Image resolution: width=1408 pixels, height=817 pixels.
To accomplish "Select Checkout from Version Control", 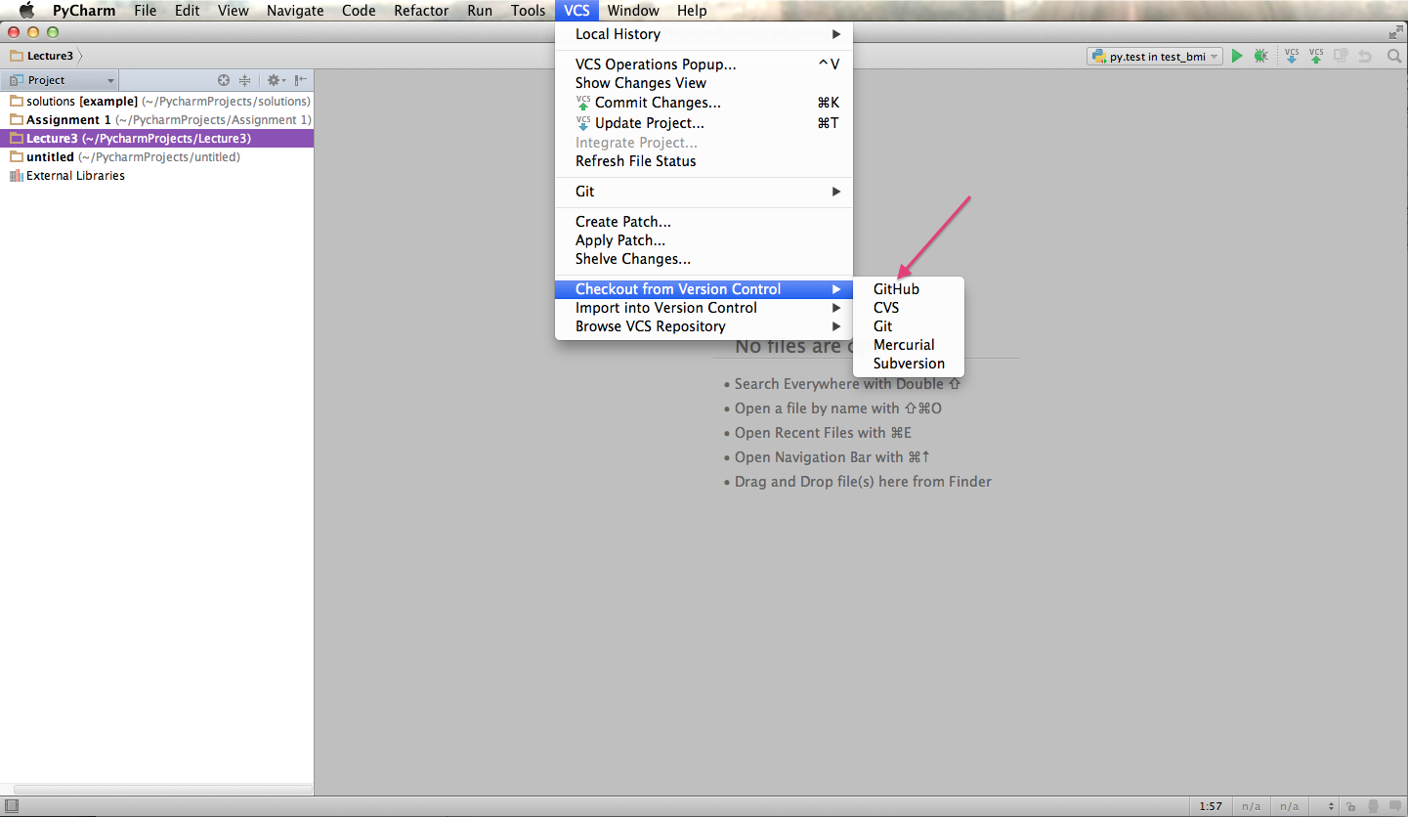I will click(704, 289).
